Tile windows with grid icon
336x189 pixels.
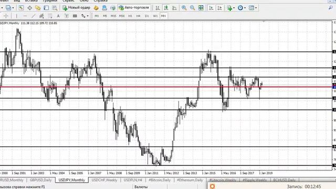201,8
